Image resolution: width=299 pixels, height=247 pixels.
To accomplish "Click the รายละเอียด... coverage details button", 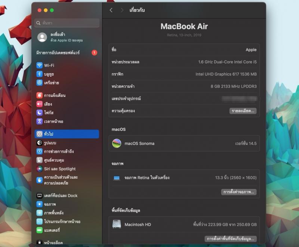I will (x=243, y=111).
